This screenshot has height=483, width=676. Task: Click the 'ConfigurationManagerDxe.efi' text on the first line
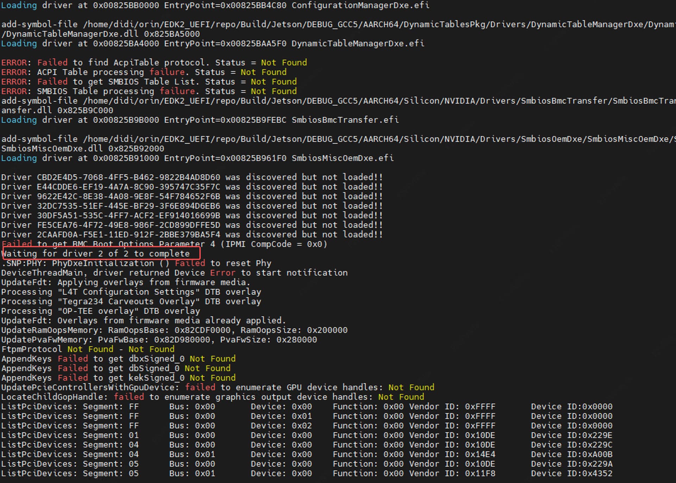point(360,5)
